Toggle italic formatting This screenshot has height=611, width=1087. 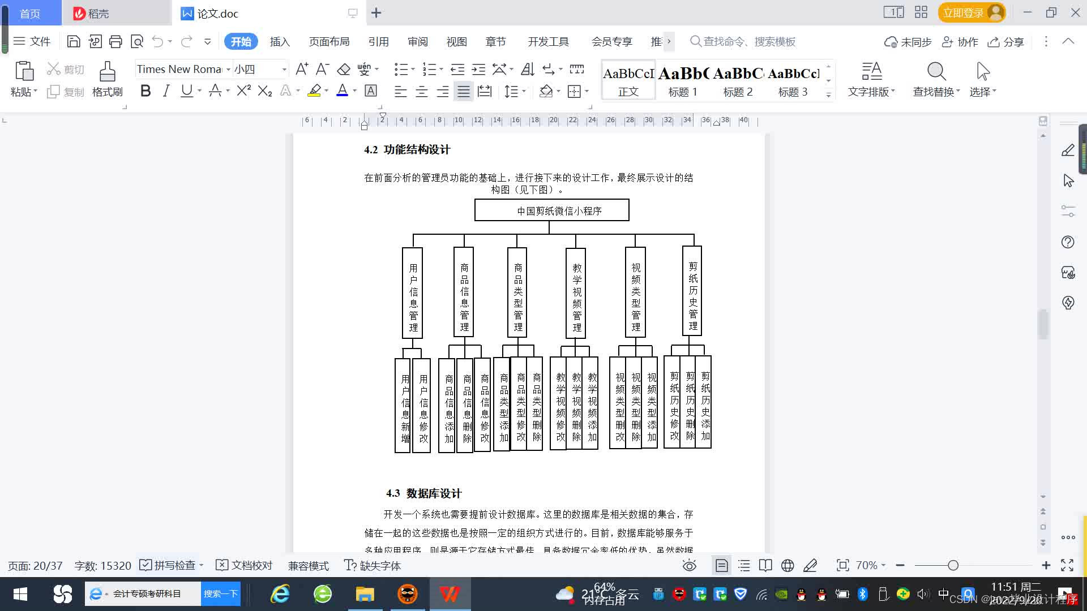tap(166, 91)
